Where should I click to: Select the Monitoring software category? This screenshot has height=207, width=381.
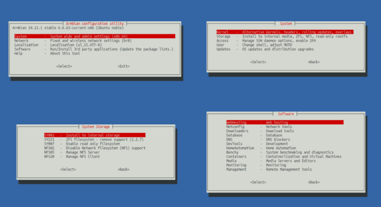[285, 165]
